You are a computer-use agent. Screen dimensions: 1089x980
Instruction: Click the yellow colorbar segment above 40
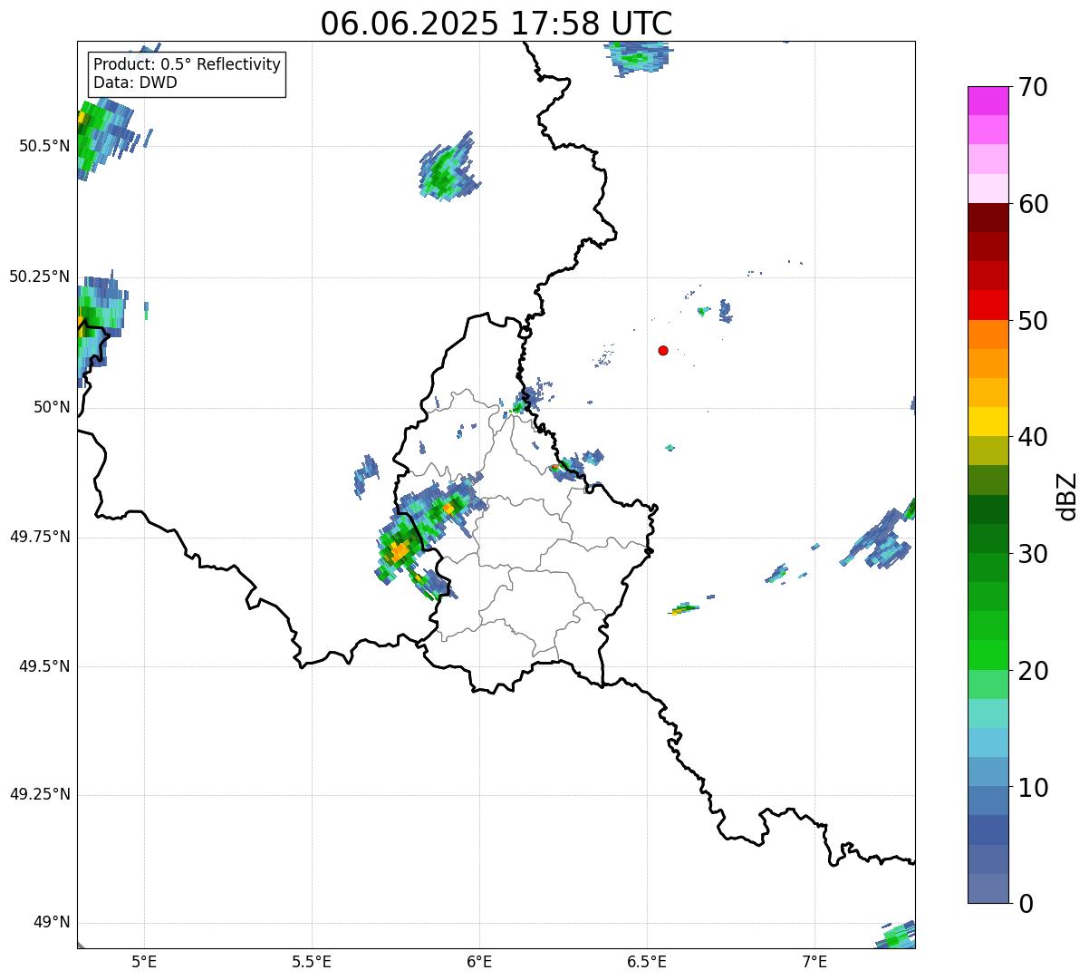point(988,422)
